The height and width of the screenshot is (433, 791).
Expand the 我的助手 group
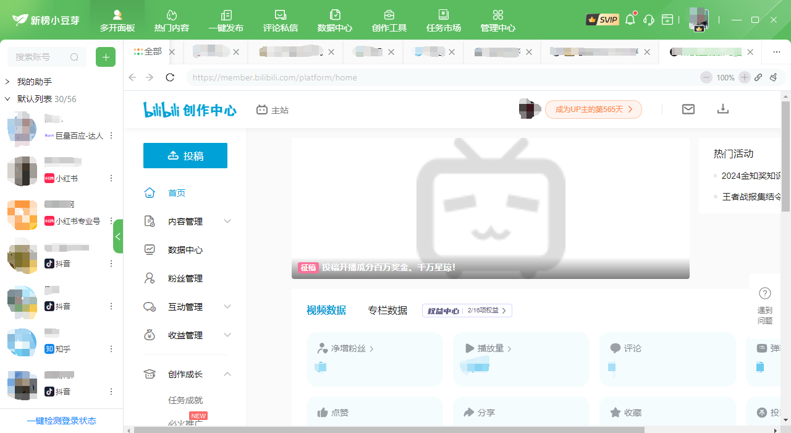tap(7, 82)
